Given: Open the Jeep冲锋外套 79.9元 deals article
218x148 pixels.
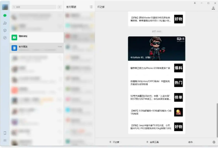Looking at the screenshot, I should click(157, 127).
